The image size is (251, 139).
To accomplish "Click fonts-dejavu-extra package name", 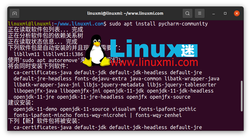I will pyautogui.click(x=101, y=79).
